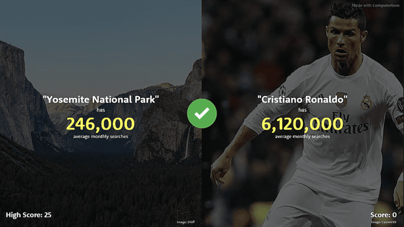Click the 246,000 search count number
The width and height of the screenshot is (404, 227).
[x=101, y=124]
